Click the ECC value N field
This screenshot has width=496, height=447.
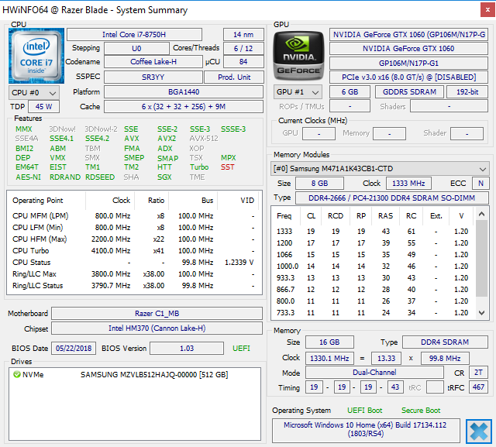tap(480, 183)
